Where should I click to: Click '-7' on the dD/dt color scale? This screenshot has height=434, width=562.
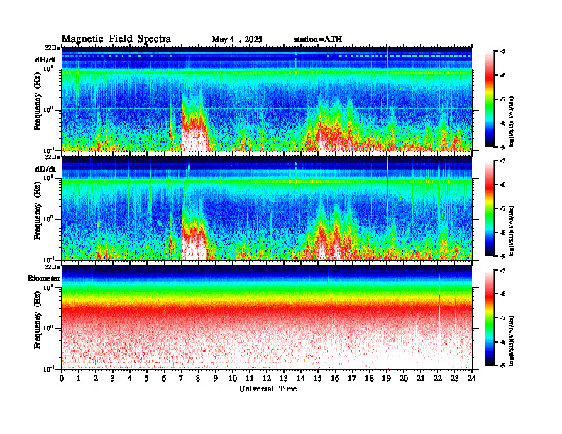click(503, 208)
